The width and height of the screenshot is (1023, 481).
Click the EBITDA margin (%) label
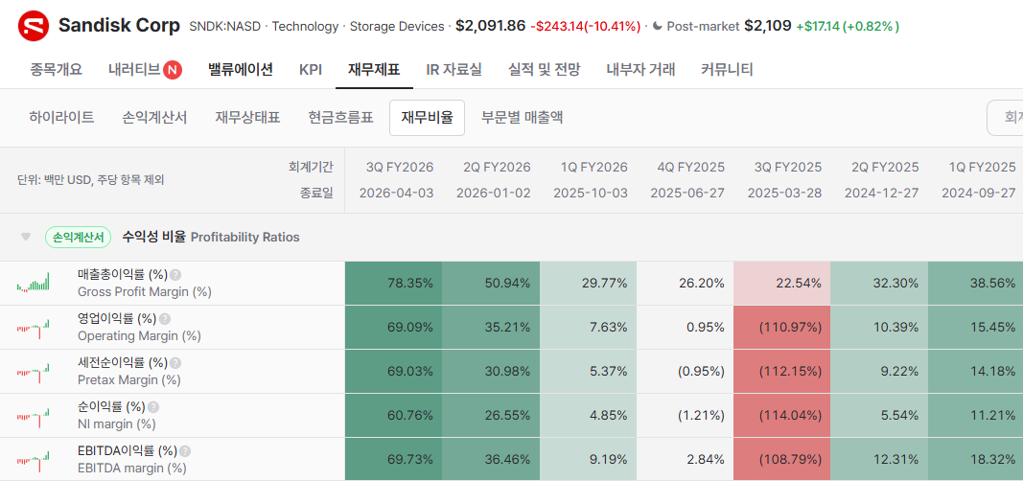coord(131,468)
